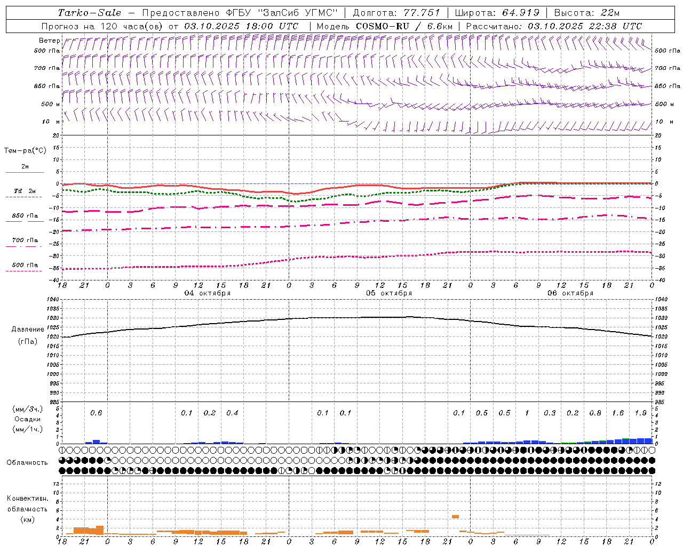Image resolution: width=683 pixels, height=546 pixels.
Task: Click the date label 04 октября
Action: tap(208, 293)
